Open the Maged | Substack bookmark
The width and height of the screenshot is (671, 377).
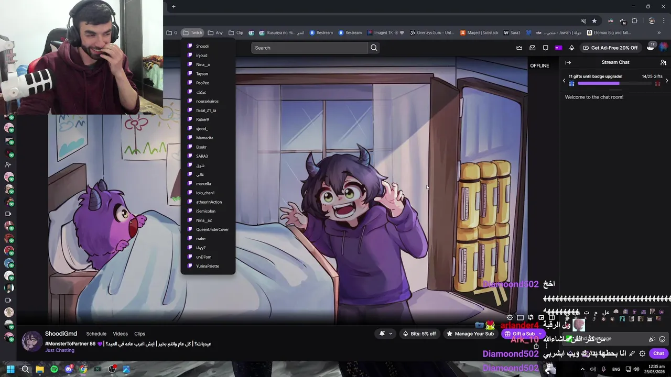479,32
